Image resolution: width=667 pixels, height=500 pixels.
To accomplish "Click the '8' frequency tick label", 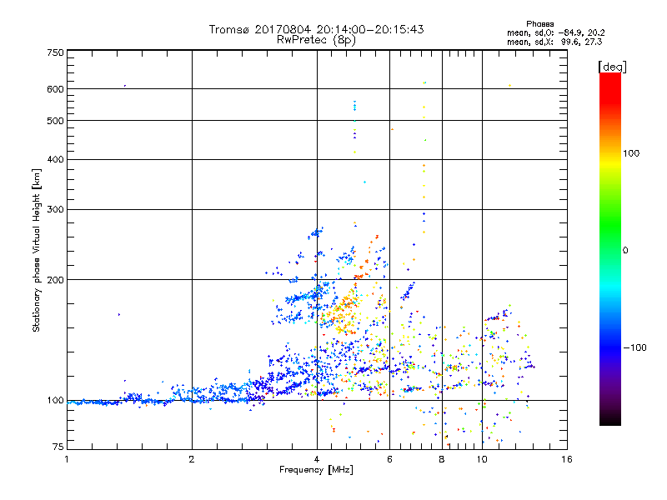I will (x=442, y=459).
